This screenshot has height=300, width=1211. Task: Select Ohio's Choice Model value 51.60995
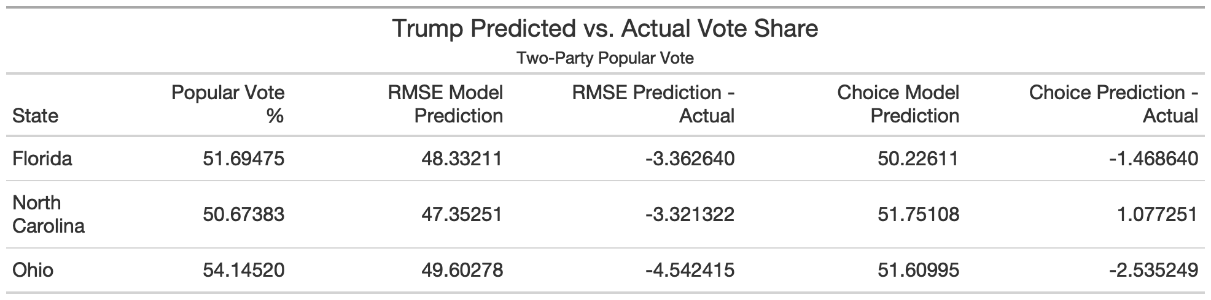pyautogui.click(x=918, y=270)
